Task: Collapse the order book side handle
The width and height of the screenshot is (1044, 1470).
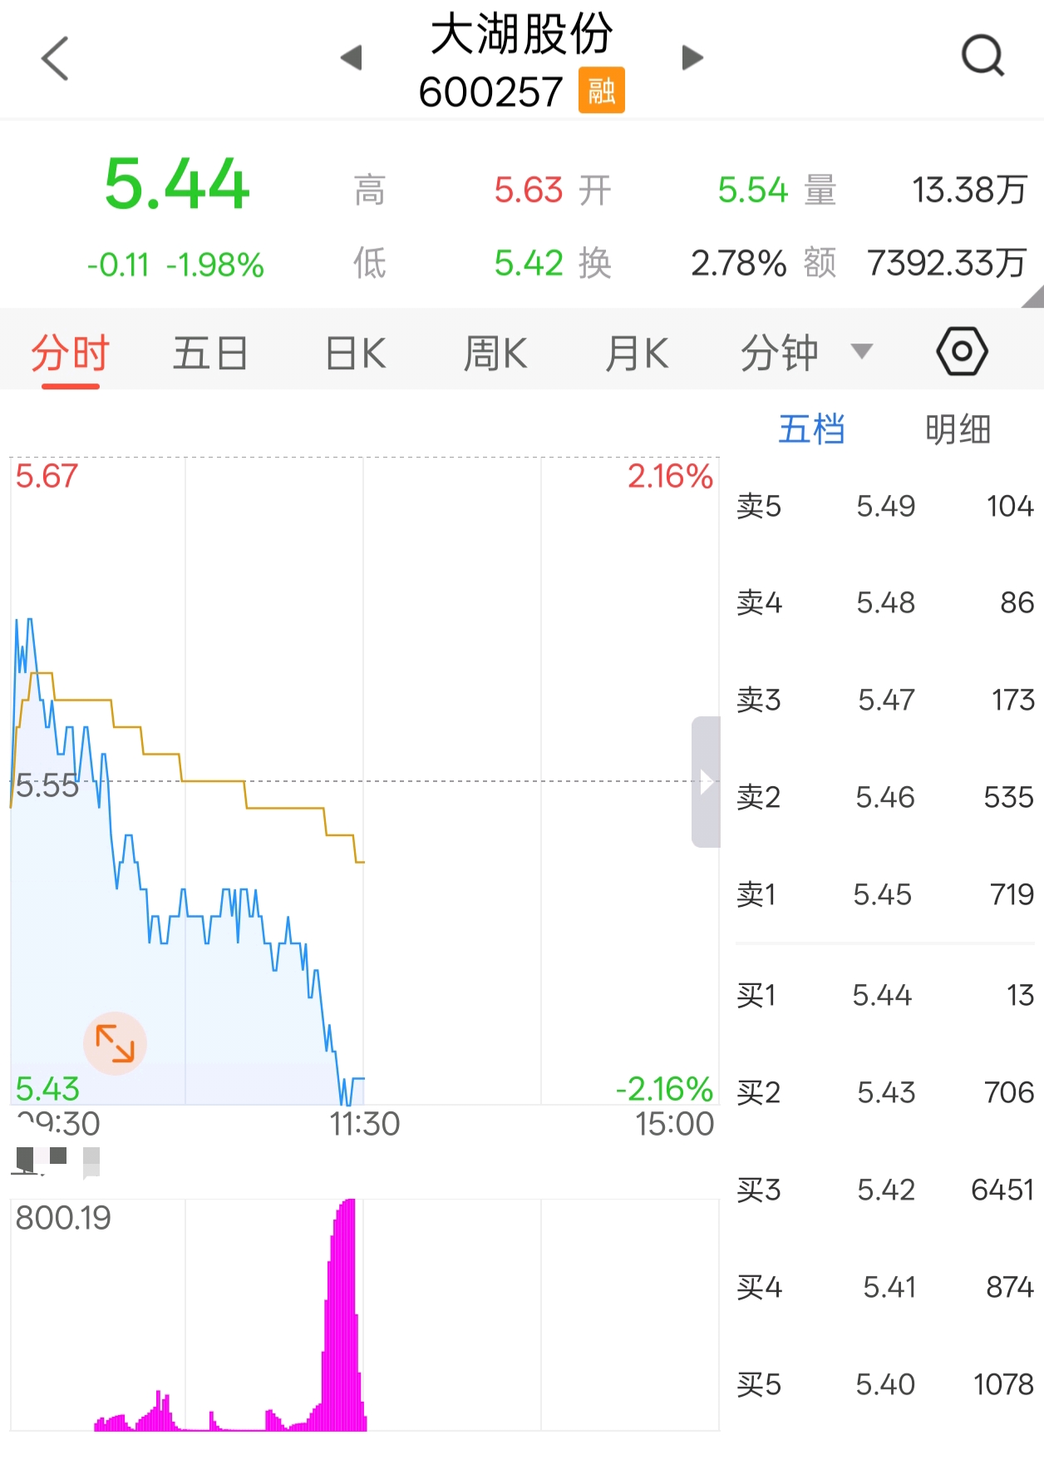Action: [706, 782]
